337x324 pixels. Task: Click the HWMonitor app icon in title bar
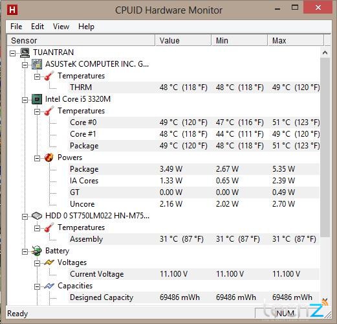click(12, 10)
